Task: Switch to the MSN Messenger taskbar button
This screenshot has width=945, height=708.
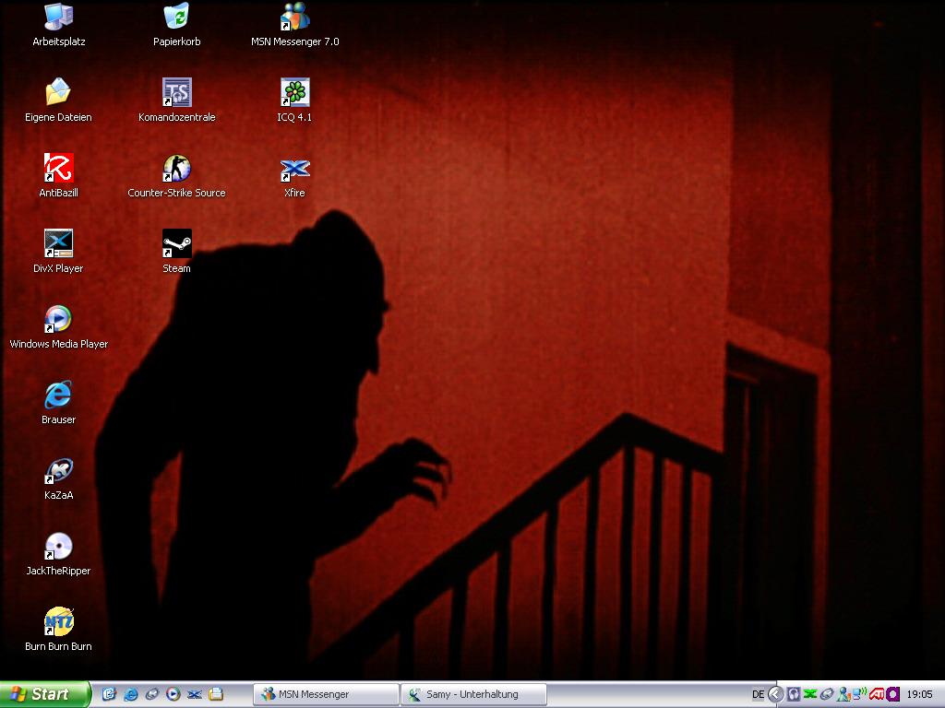Action: (326, 694)
